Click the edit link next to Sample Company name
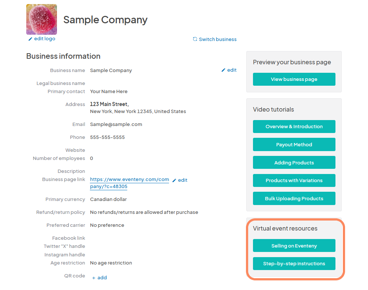368x290 pixels. tap(232, 70)
